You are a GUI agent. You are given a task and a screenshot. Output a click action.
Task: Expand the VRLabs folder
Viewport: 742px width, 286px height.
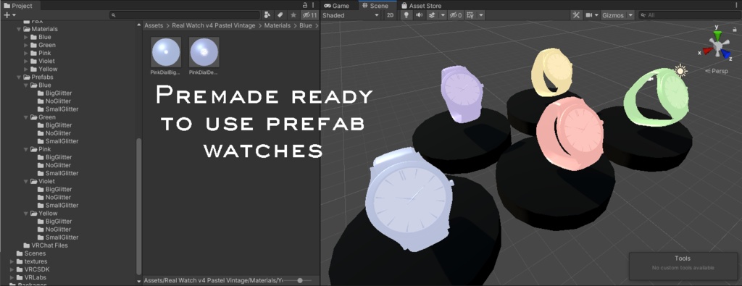pos(12,277)
